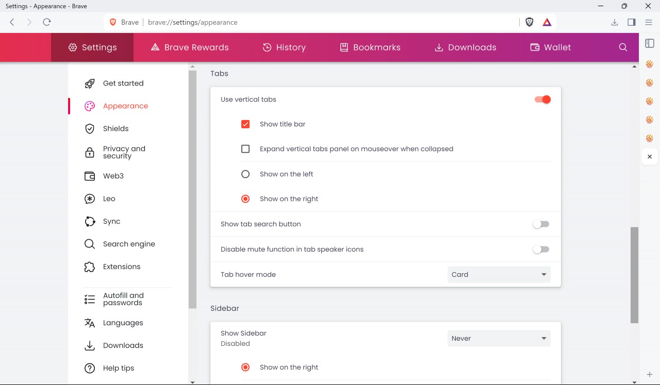Select Sidebar Show on the right radio

(245, 367)
